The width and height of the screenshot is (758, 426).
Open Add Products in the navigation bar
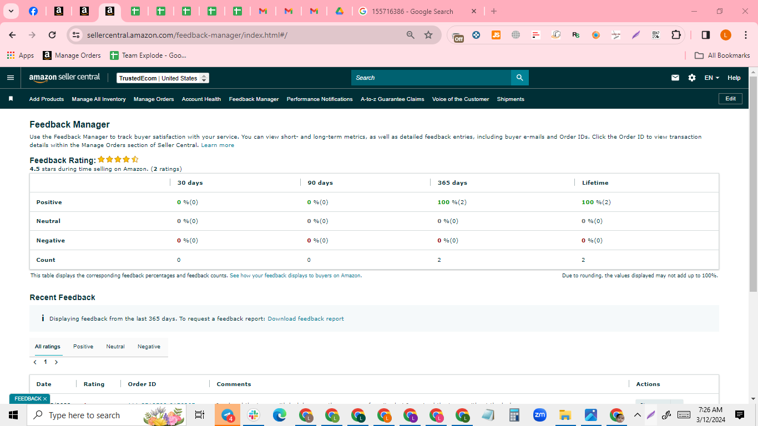click(x=47, y=99)
